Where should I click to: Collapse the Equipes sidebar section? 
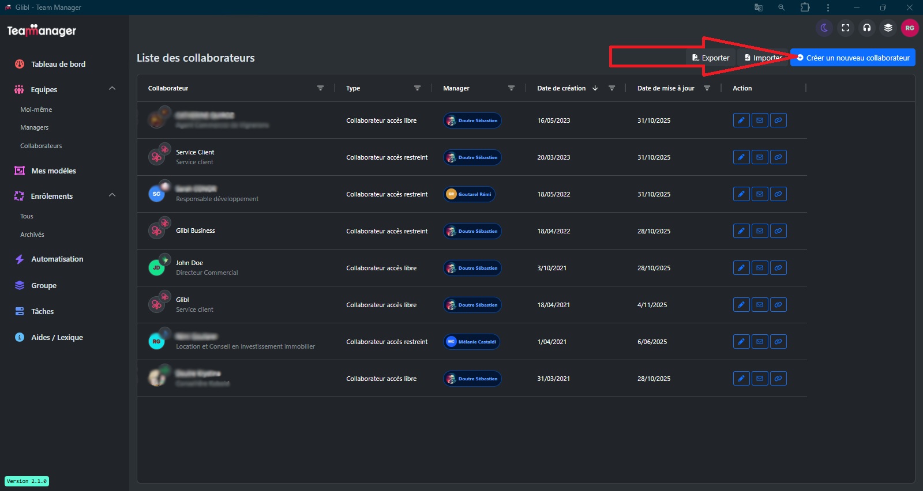(x=112, y=89)
